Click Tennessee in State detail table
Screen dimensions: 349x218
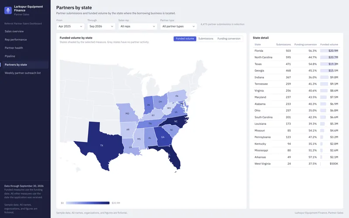click(x=296, y=84)
